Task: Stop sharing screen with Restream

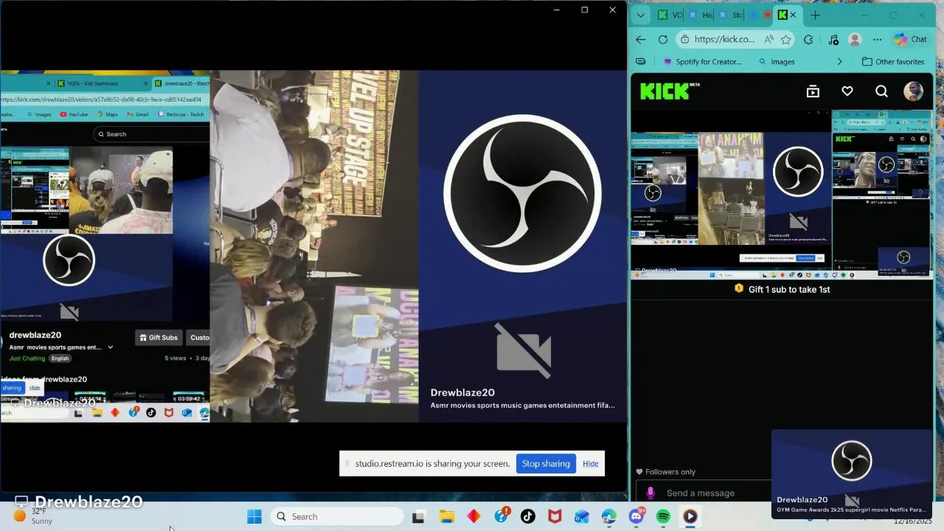Action: tap(546, 464)
